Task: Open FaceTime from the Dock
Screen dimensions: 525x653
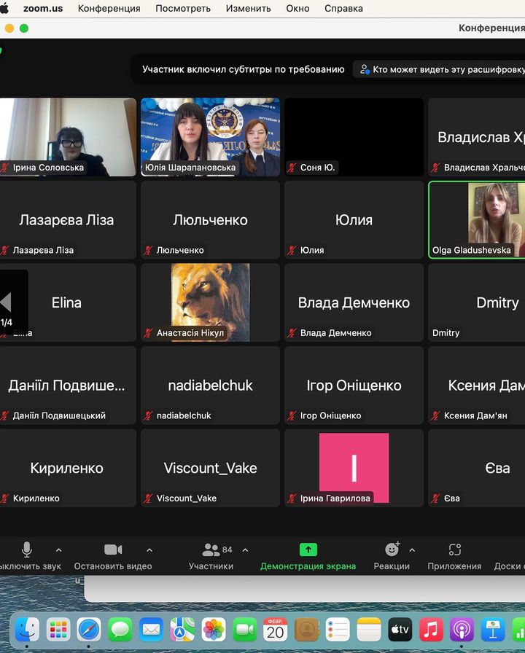Action: pyautogui.click(x=244, y=629)
